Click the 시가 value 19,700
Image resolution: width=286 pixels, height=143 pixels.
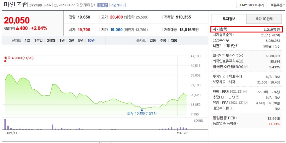pos(84,29)
